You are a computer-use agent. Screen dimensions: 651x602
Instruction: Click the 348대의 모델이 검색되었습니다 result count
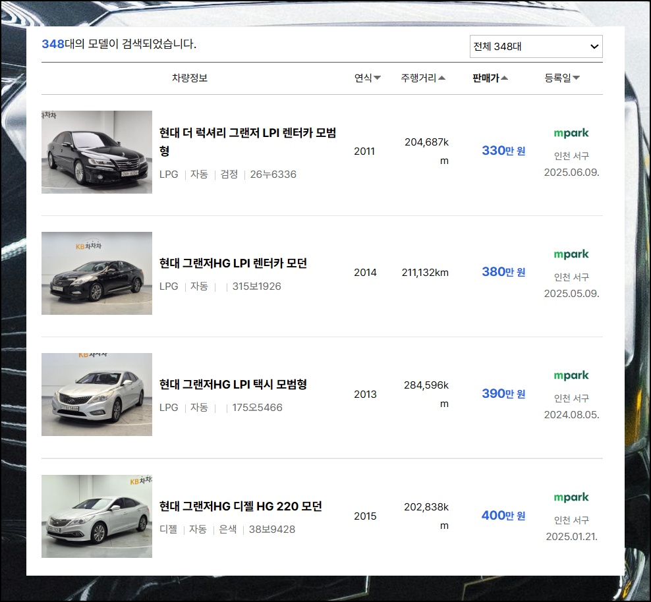point(119,44)
